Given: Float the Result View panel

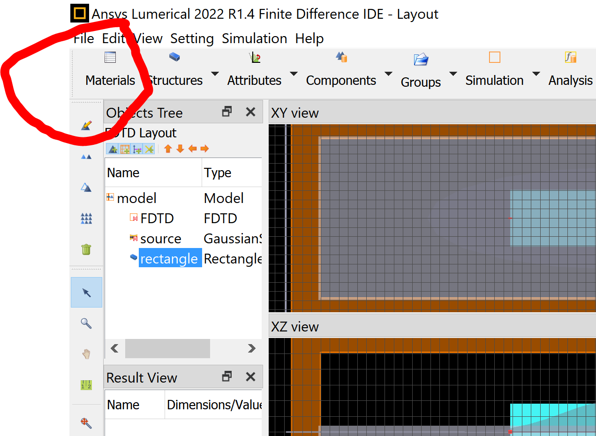Looking at the screenshot, I should click(227, 376).
